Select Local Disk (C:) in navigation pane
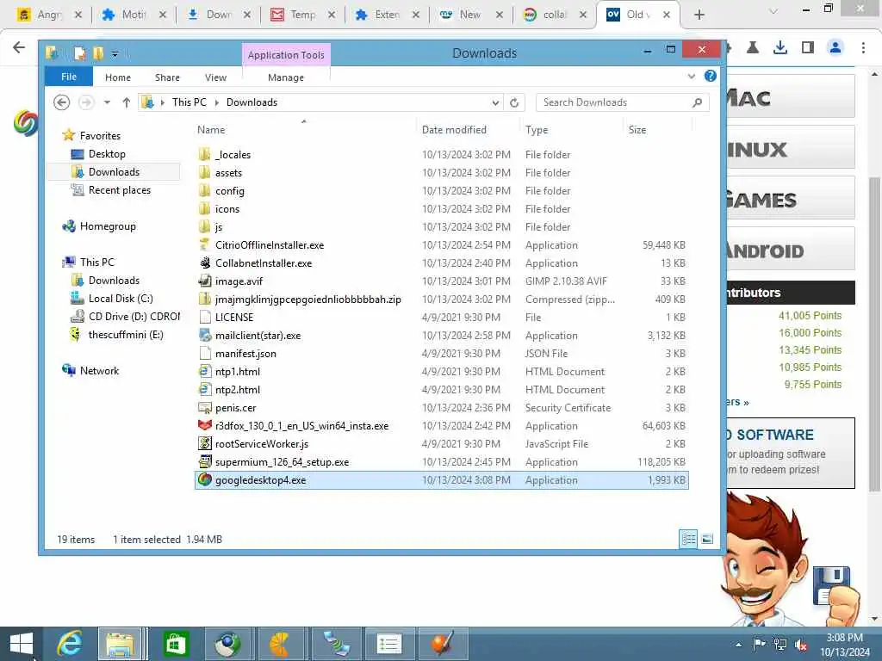882x661 pixels. point(121,299)
